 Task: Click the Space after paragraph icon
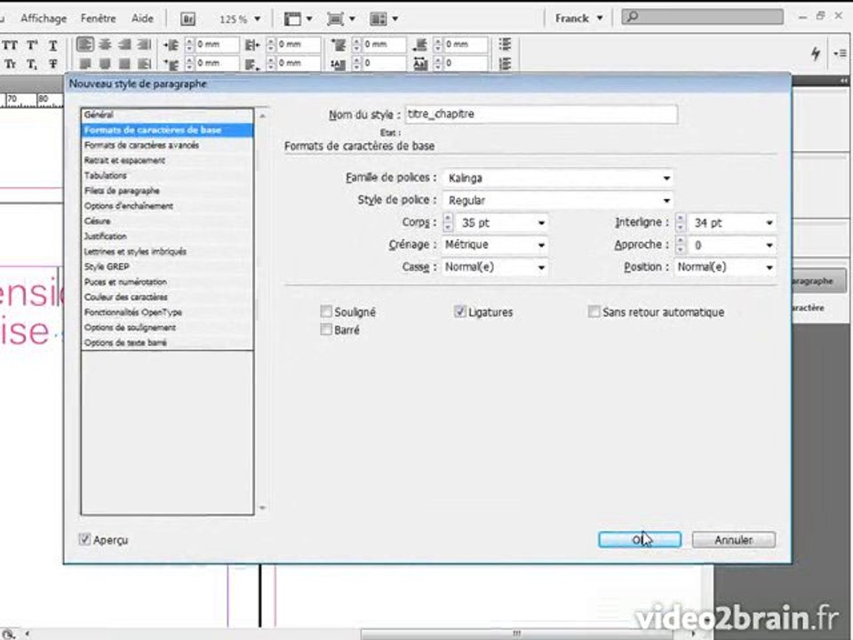420,45
